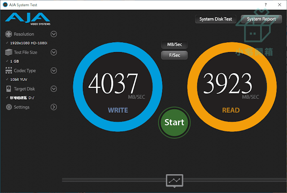Click the Settings gear icon
287x193 pixels.
click(x=9, y=107)
